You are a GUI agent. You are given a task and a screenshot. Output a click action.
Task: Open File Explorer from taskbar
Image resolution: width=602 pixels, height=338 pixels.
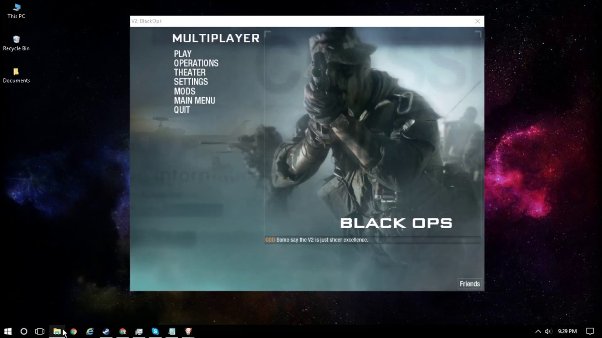coord(56,331)
